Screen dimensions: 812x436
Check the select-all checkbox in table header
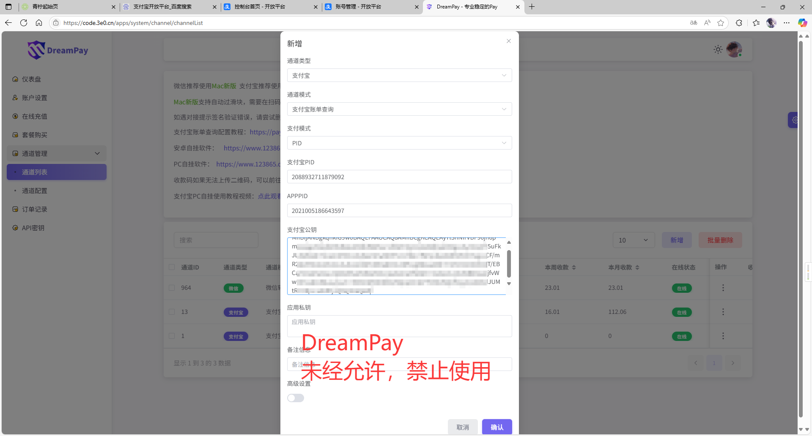tap(172, 267)
